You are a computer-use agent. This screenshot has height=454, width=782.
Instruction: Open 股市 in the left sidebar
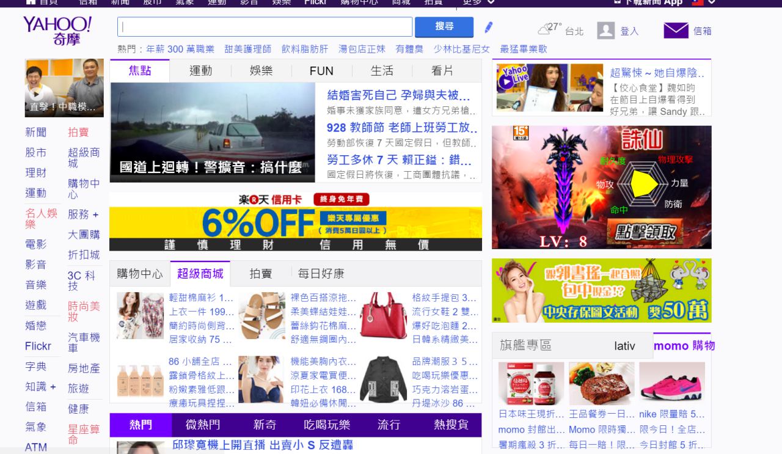(x=35, y=152)
